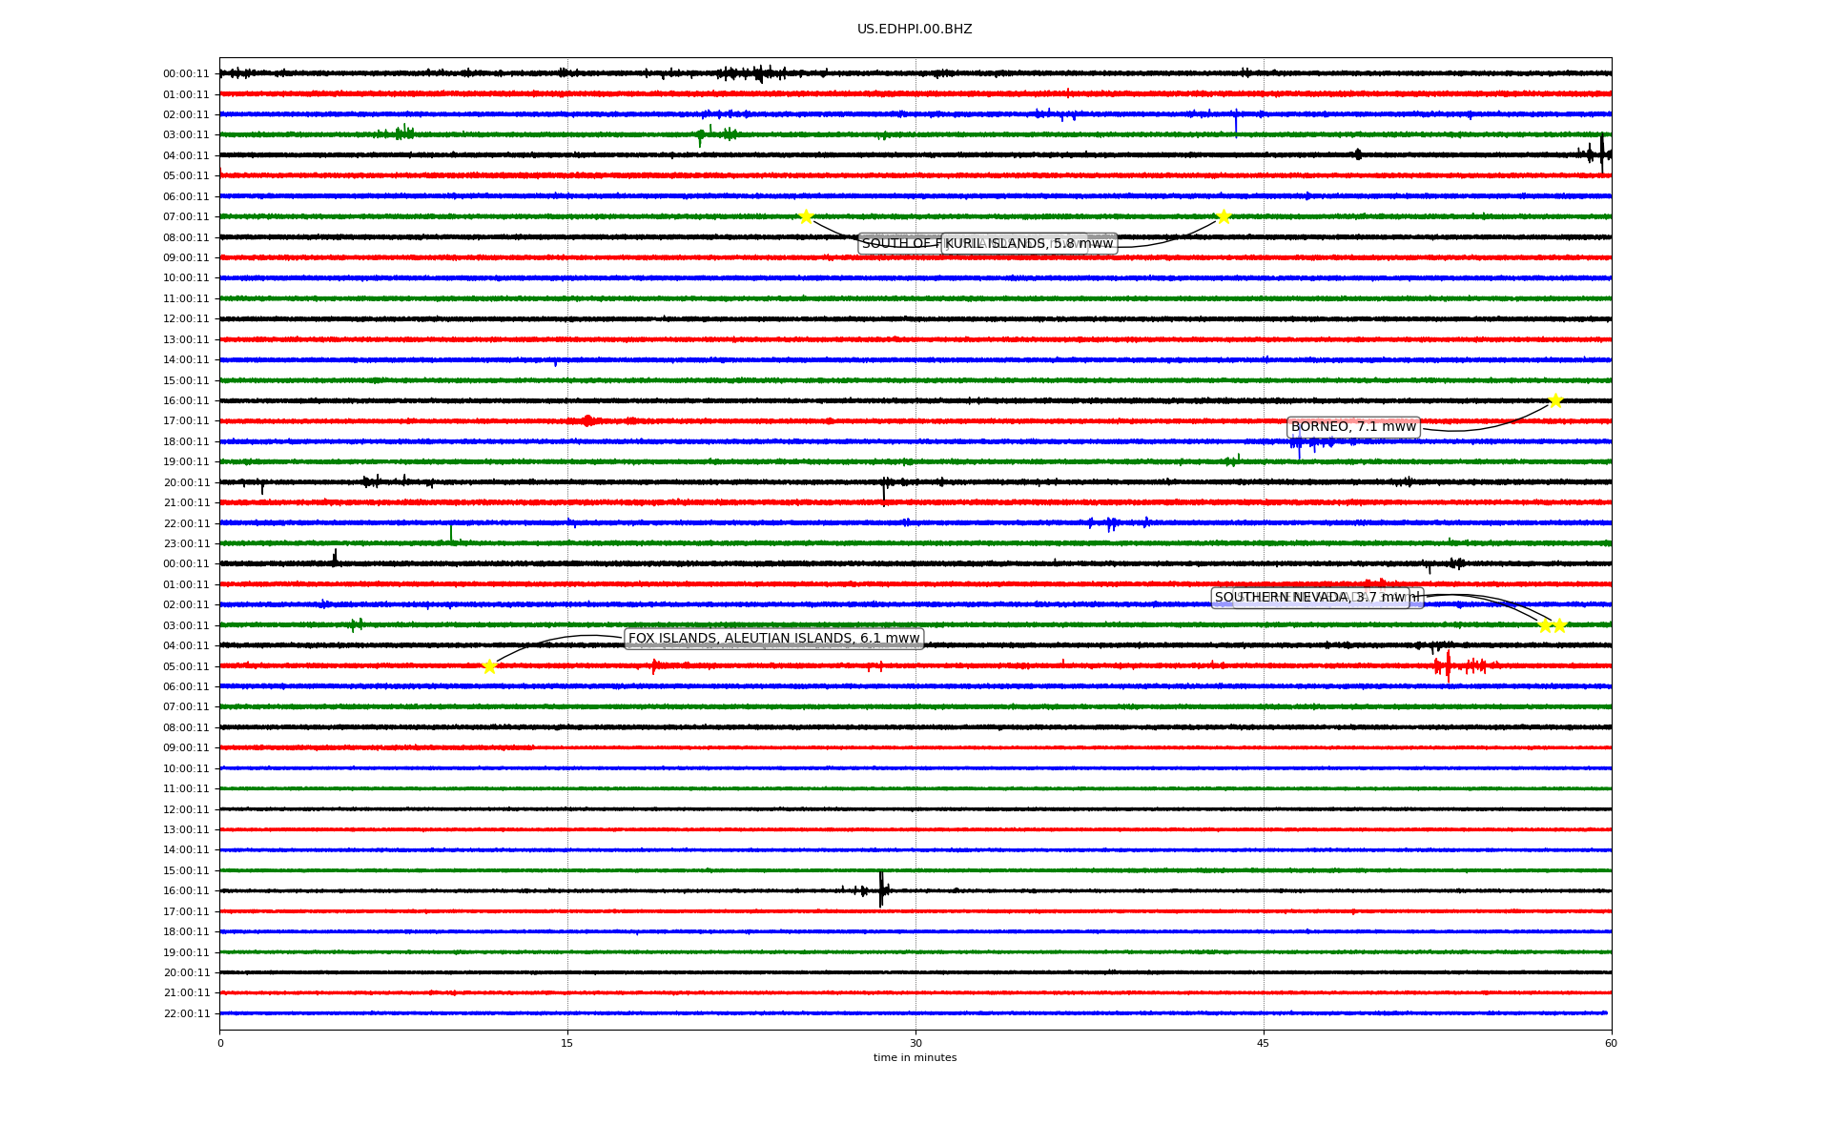Click the 15 tick label on the x-axis
This screenshot has height=1144, width=1831.
click(x=567, y=1043)
